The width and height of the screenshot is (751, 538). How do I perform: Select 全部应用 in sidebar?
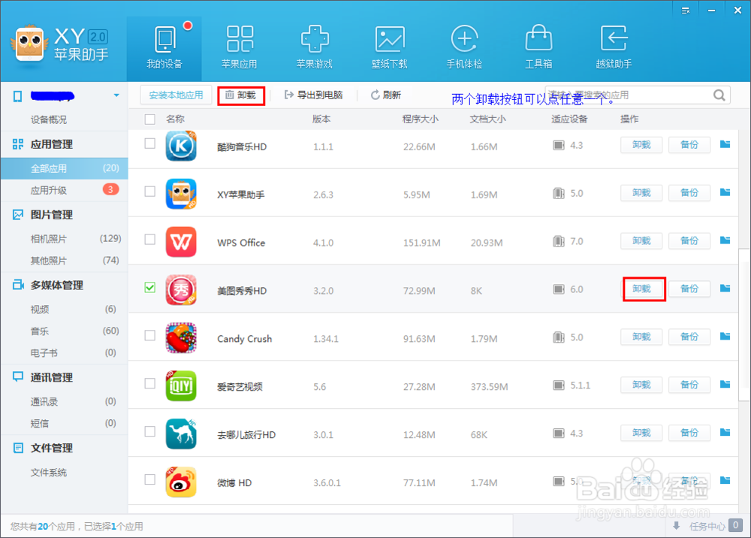coord(64,168)
